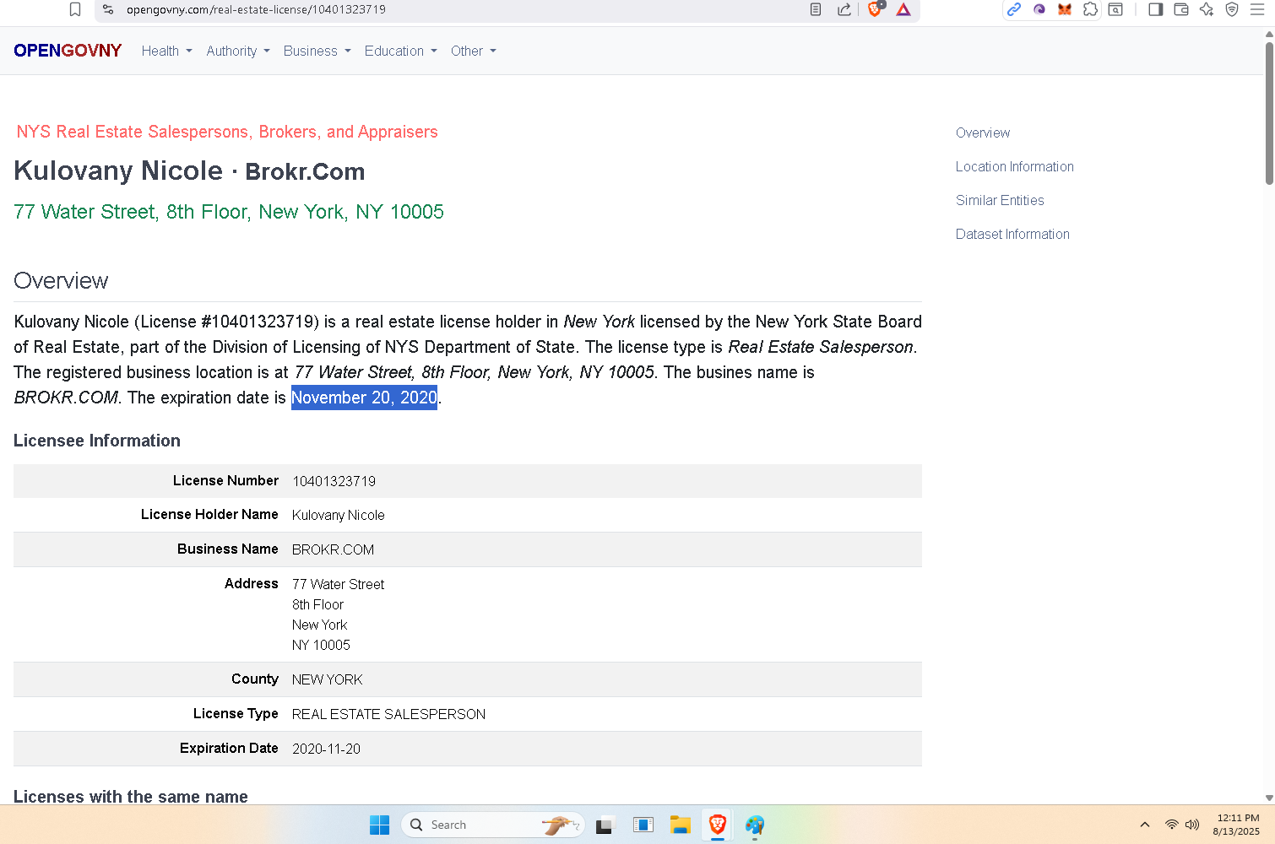Open Brave Rewards triangle icon
Screen dimensions: 1275x844
click(x=903, y=9)
